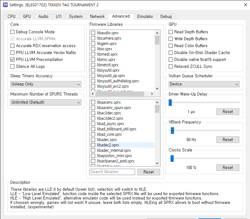
Task: Check libaacenc.sprx in lower list
Action: (93, 102)
